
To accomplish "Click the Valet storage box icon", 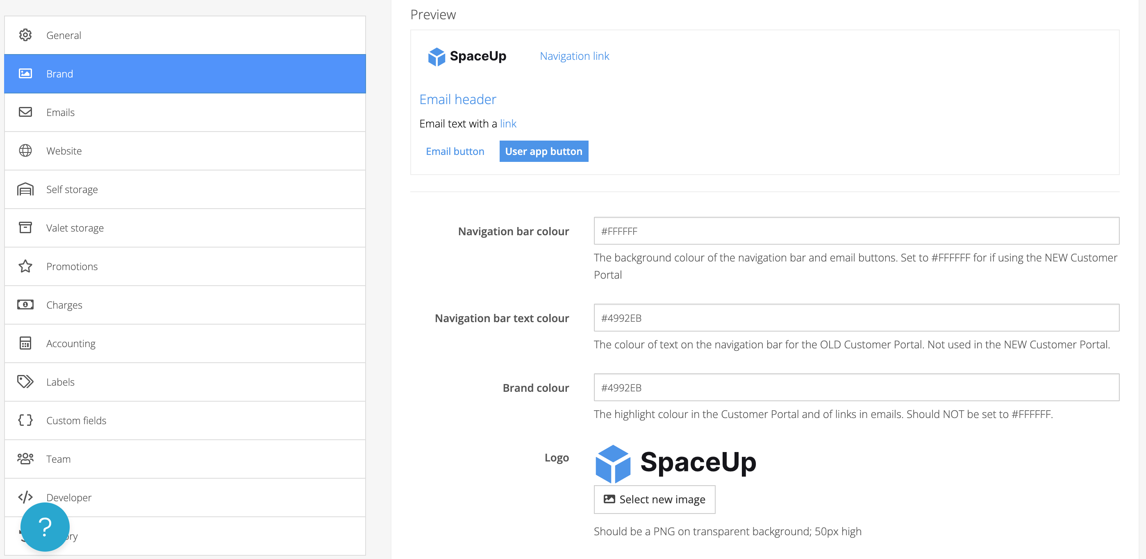I will click(25, 227).
